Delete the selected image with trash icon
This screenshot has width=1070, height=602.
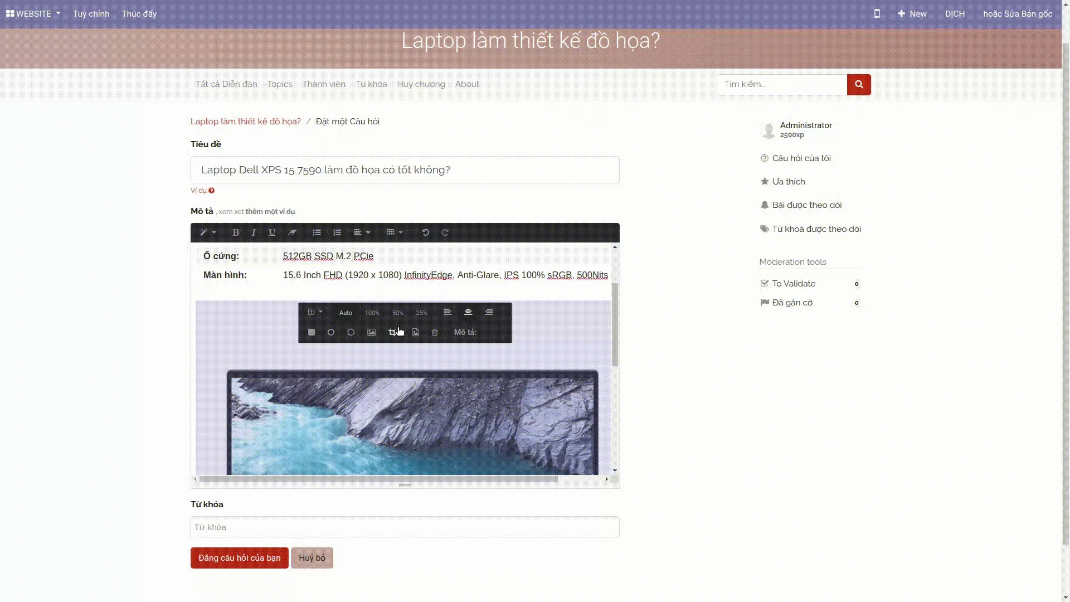point(435,332)
